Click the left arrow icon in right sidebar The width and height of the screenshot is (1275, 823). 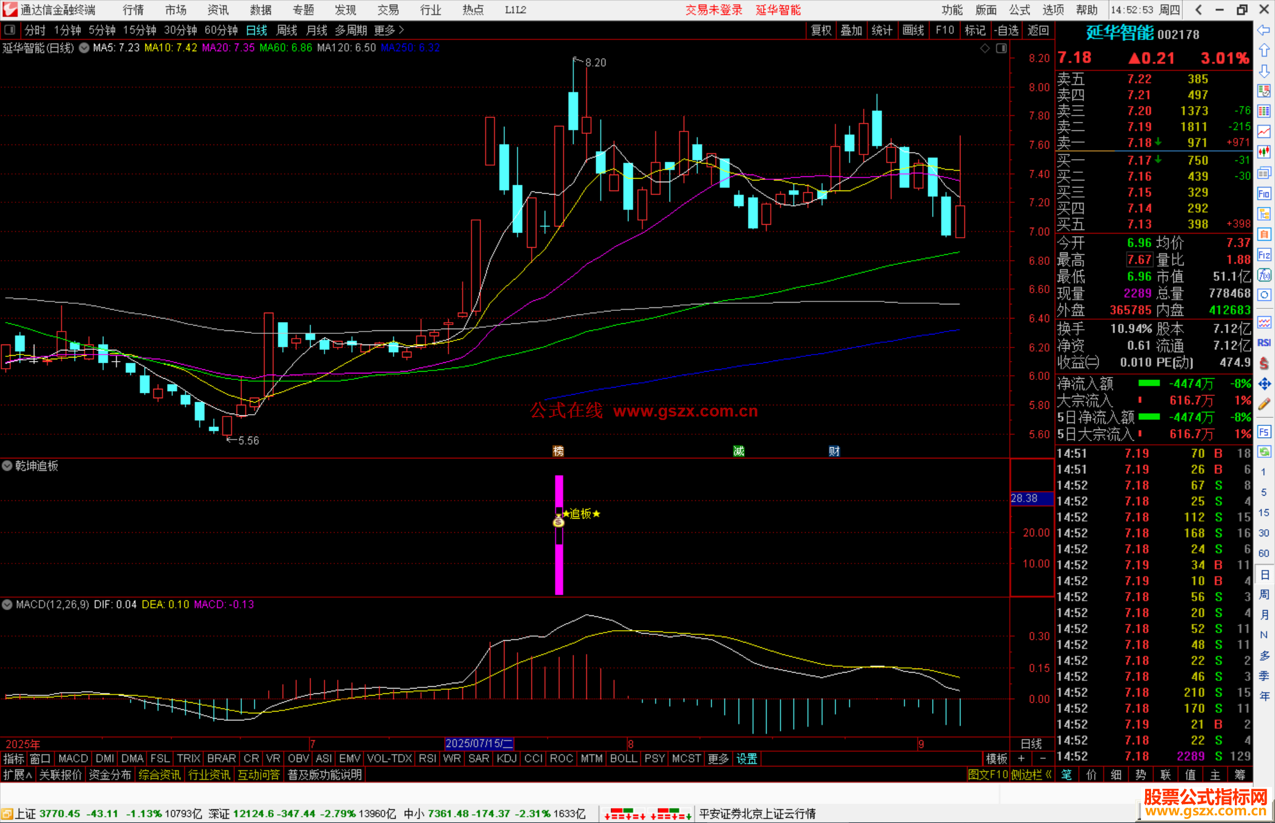1264,30
